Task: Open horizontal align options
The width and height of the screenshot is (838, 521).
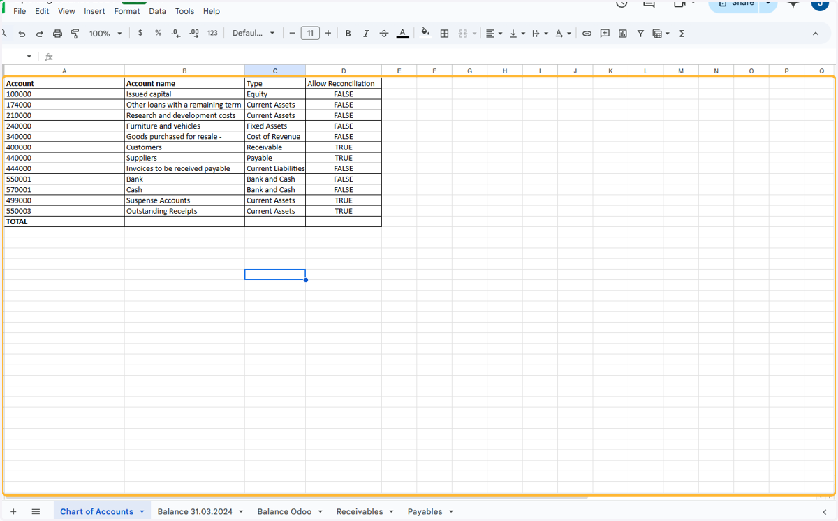Action: click(494, 34)
